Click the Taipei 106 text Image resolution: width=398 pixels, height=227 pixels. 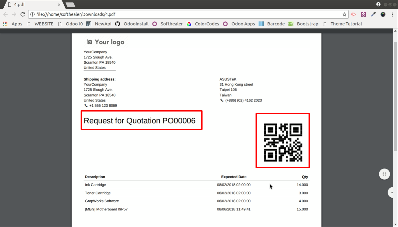(228, 90)
